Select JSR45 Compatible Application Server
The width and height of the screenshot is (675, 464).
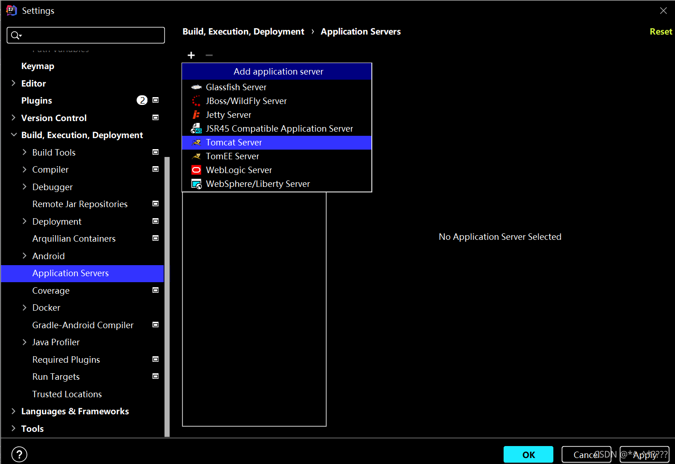(276, 128)
